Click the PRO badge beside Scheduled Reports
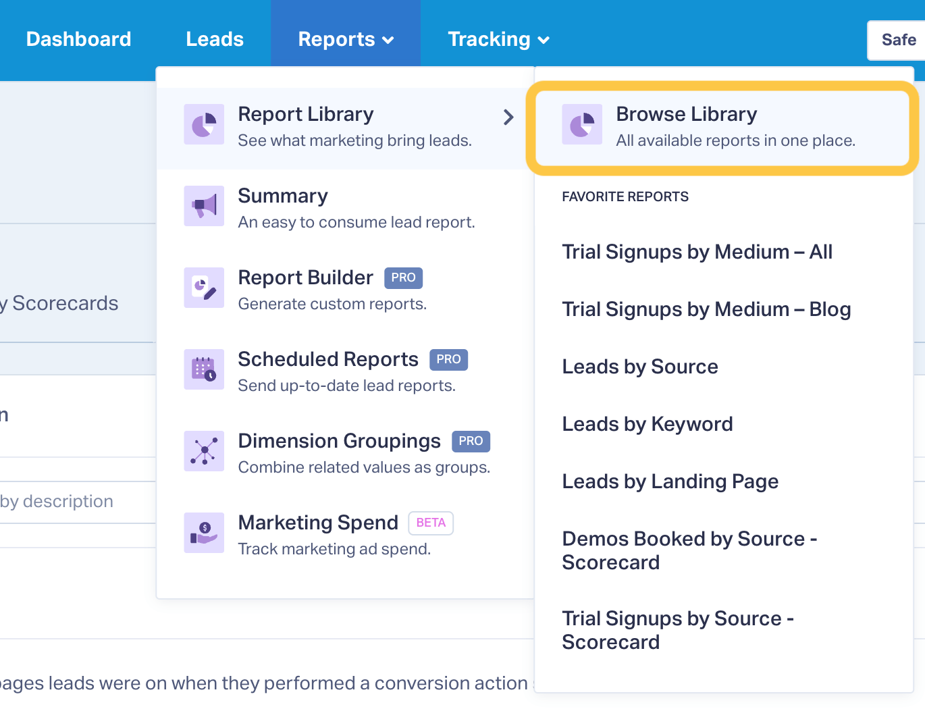Screen dimensions: 925x709 [449, 359]
